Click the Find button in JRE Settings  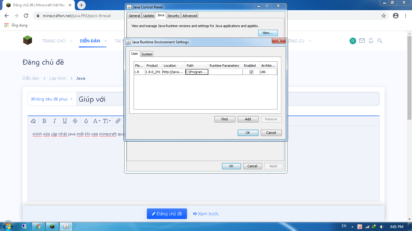click(x=225, y=119)
